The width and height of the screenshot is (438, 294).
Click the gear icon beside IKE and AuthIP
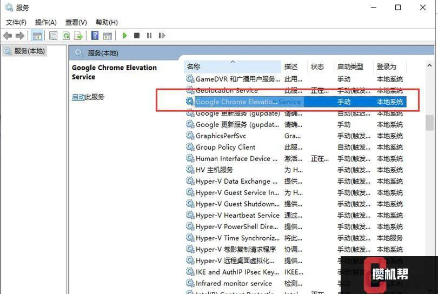click(x=190, y=272)
